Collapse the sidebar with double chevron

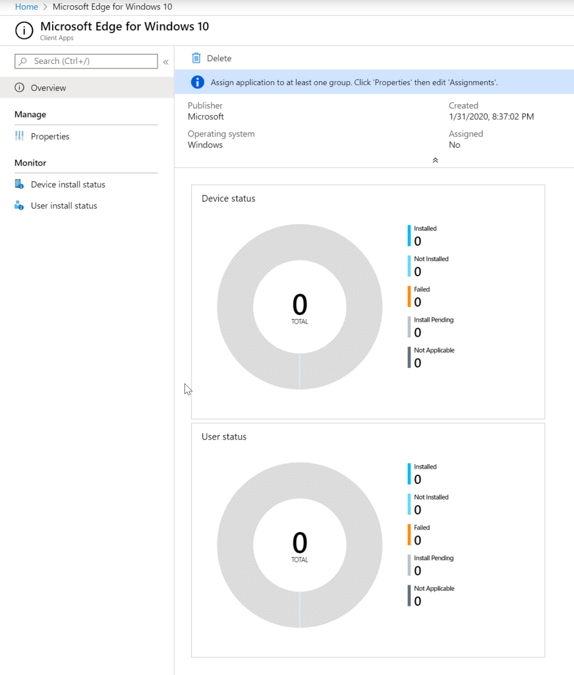[166, 62]
